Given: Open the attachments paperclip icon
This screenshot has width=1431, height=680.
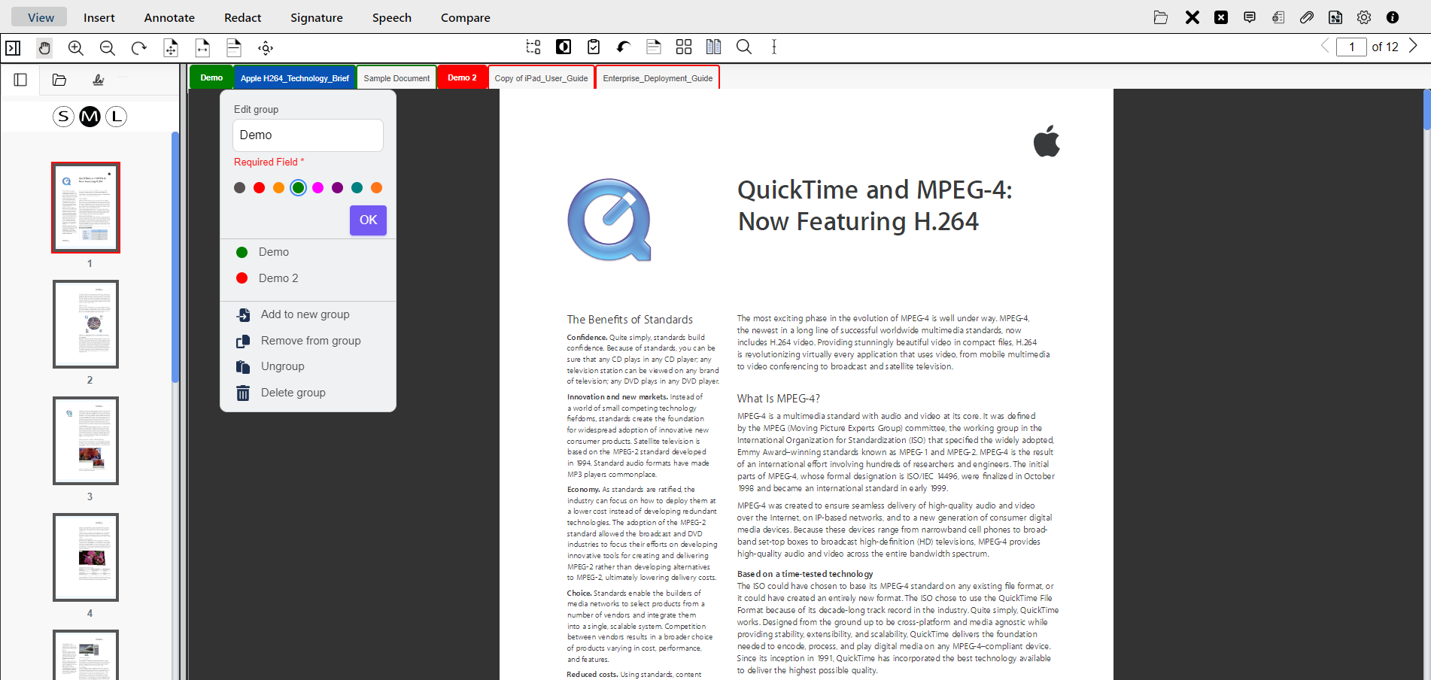Looking at the screenshot, I should [x=1307, y=17].
